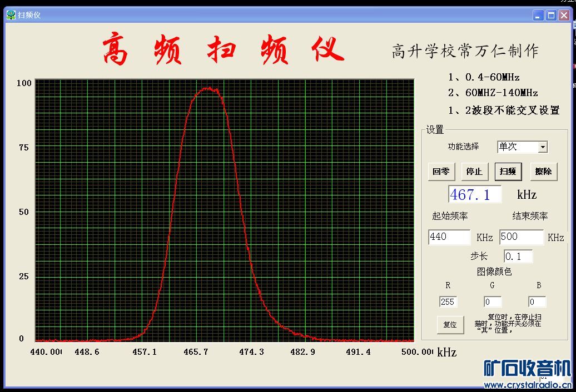The height and width of the screenshot is (392, 576).
Task: Click the G color value field
Action: (x=492, y=302)
